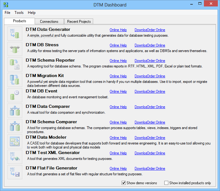Enable Show installed products only checkbox
Viewport: 220px width, 191px height.
(x=166, y=183)
